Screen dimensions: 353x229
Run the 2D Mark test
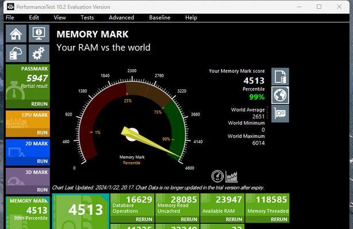pos(42,161)
